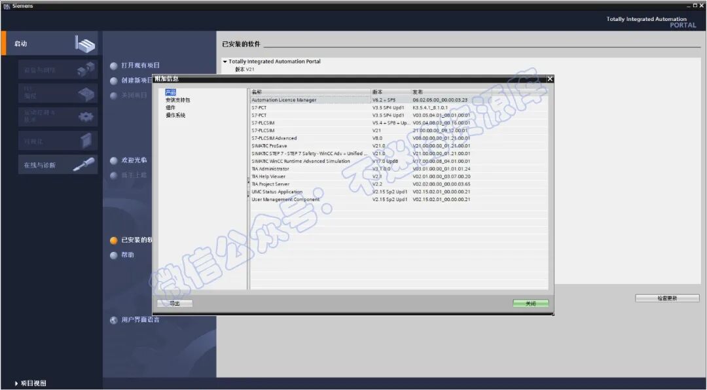This screenshot has height=390, width=707.
Task: Click release cell V03.01.00.00_01.01.01.24
Action: (441, 169)
